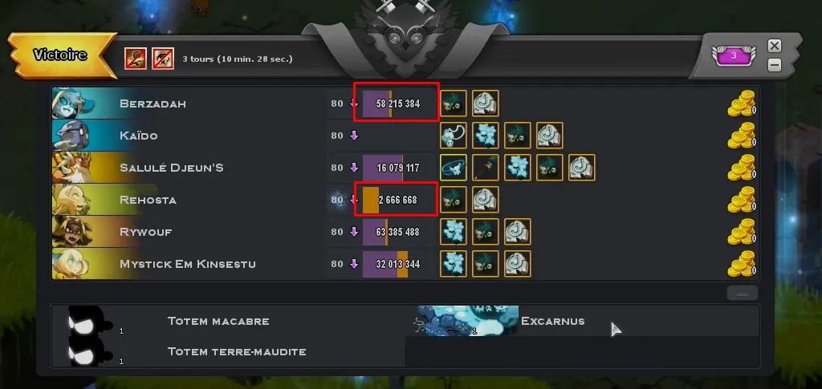
Task: Click Berzadah's 58 215 384 experience bar
Action: point(399,103)
